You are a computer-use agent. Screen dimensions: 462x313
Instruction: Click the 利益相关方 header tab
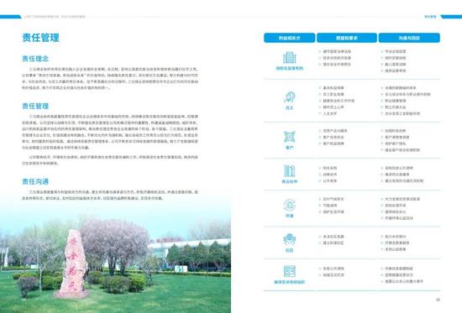click(x=289, y=38)
